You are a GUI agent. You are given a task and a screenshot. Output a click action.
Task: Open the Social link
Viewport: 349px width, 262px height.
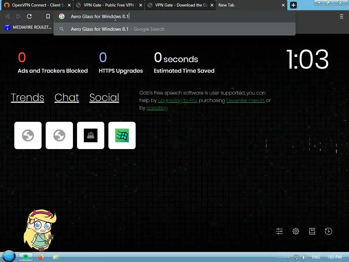[104, 97]
